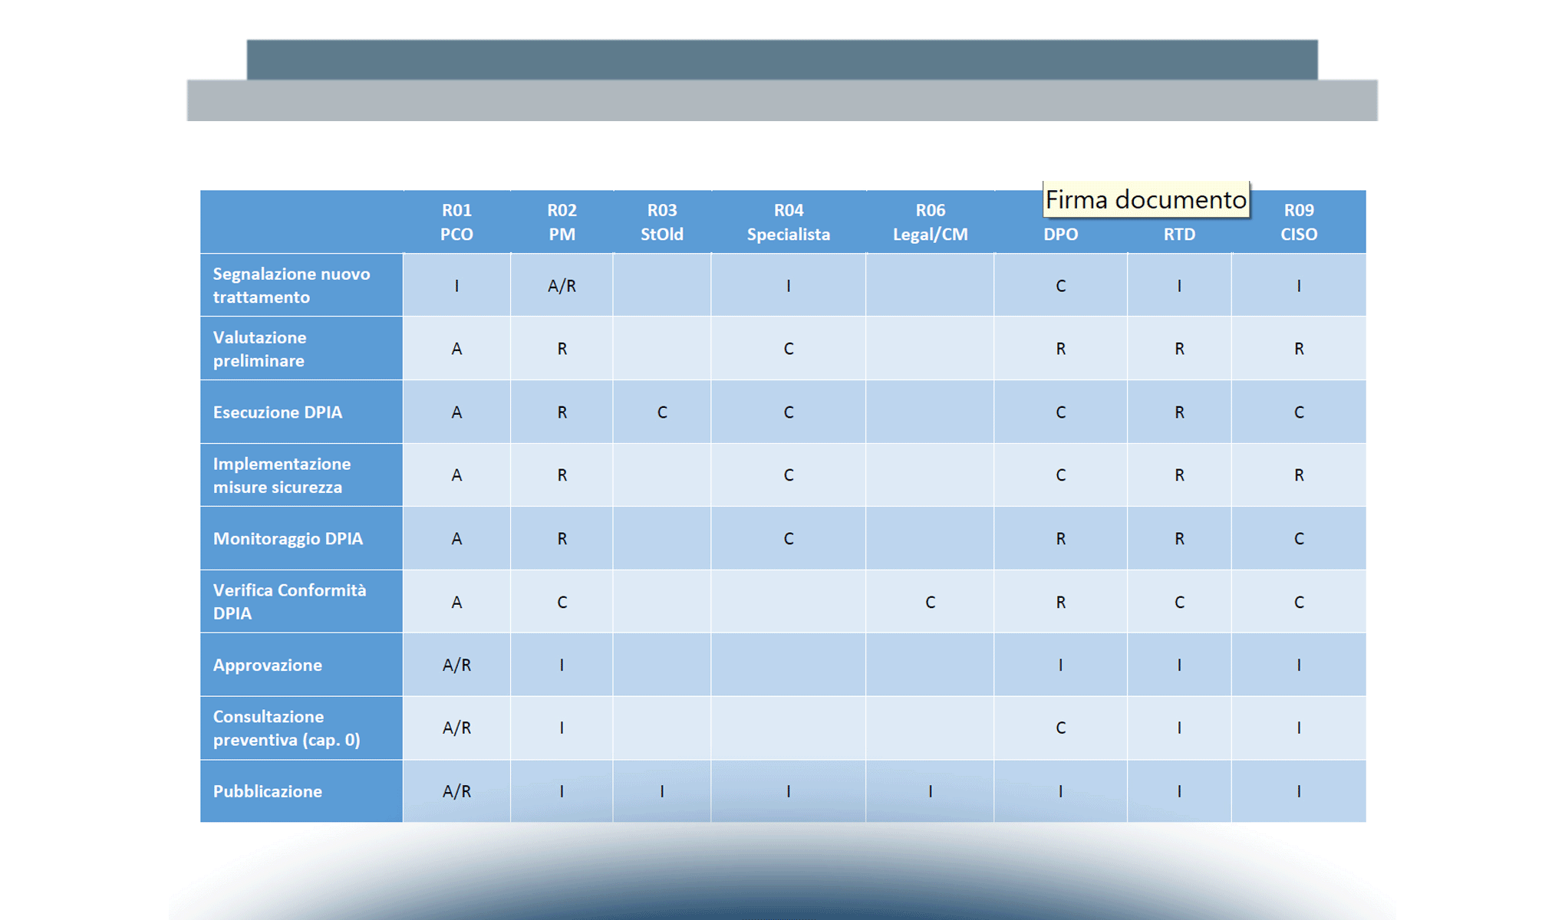The width and height of the screenshot is (1565, 920).
Task: Select the R09 CISO column header
Action: click(x=1298, y=222)
